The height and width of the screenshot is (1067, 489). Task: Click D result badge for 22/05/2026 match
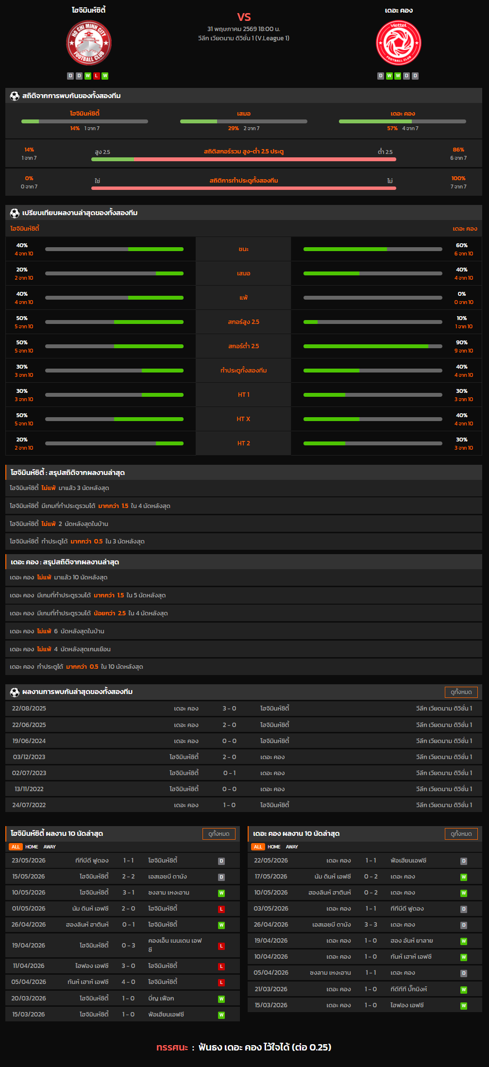[x=464, y=861]
